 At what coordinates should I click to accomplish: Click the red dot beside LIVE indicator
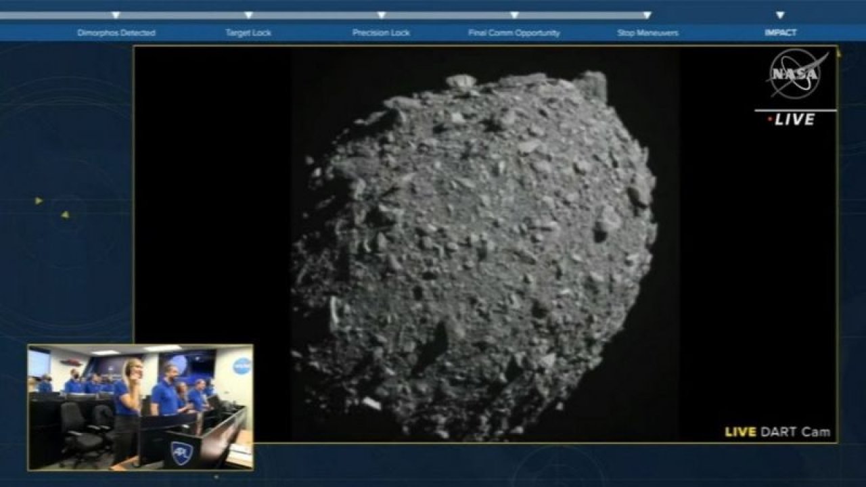point(770,119)
